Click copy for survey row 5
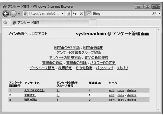Image resolution: width=163 pixels, height=115 pixels. 121,100
